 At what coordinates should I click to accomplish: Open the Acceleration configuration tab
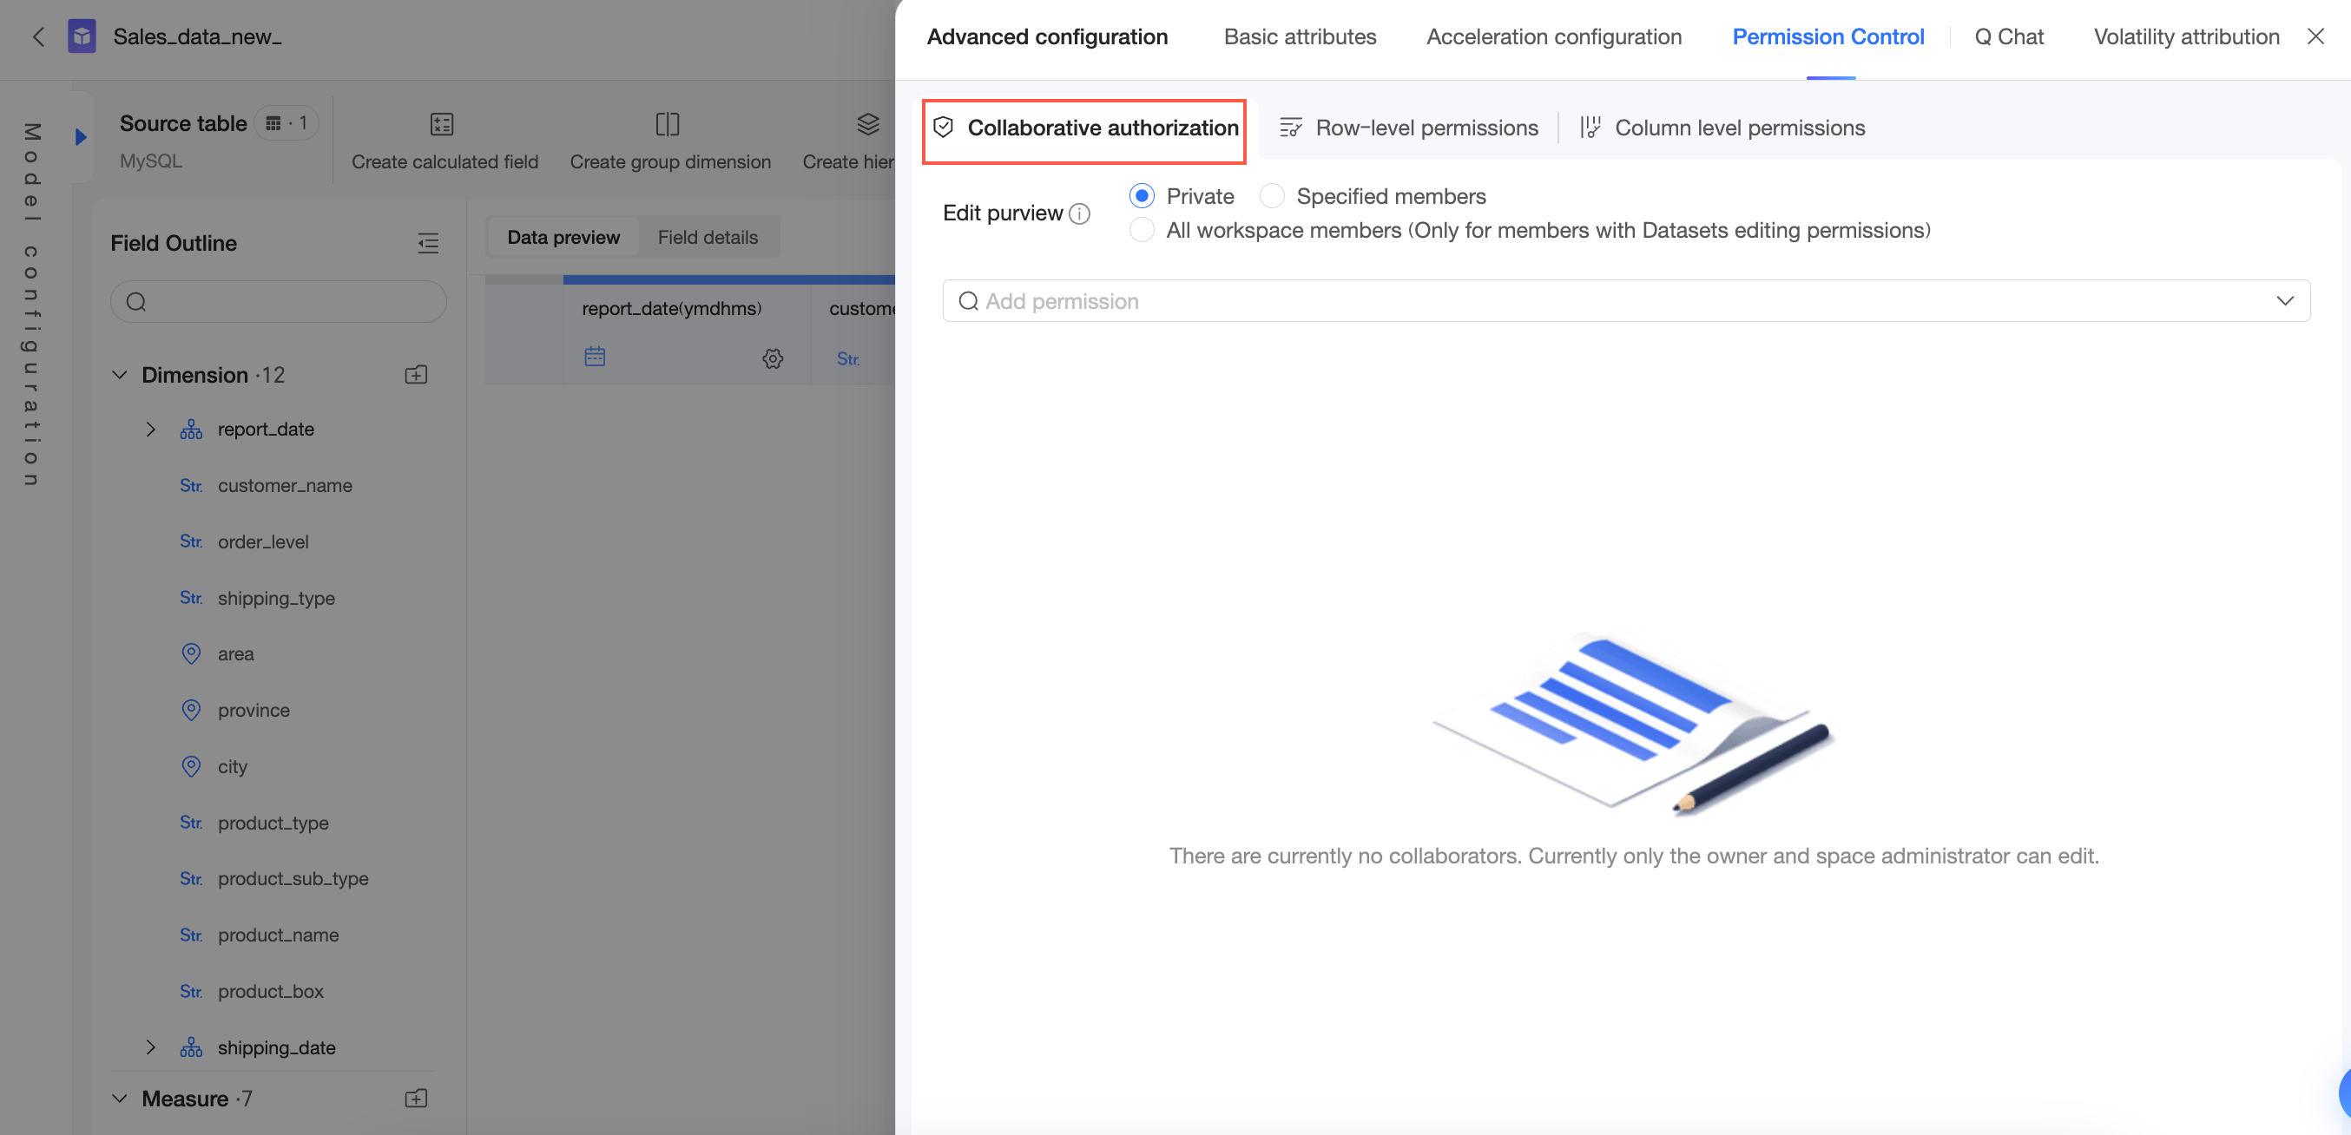click(x=1553, y=36)
